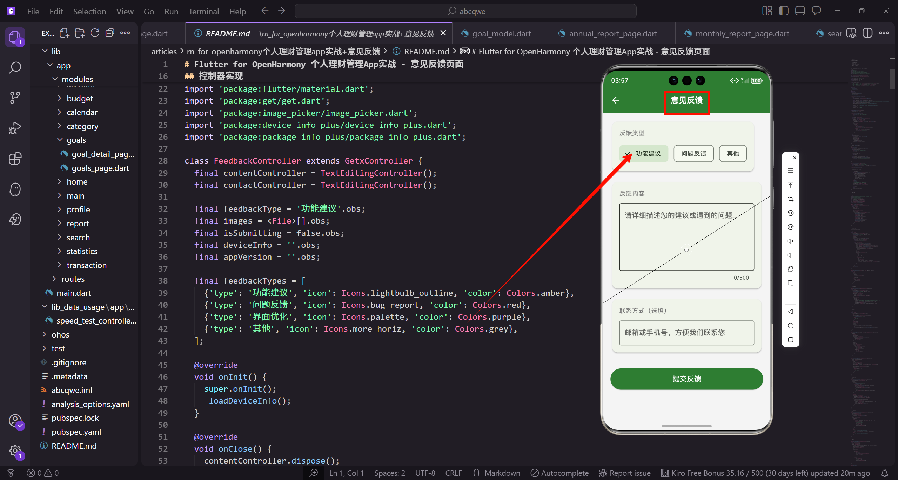Collapse all folders in explorer

(110, 33)
